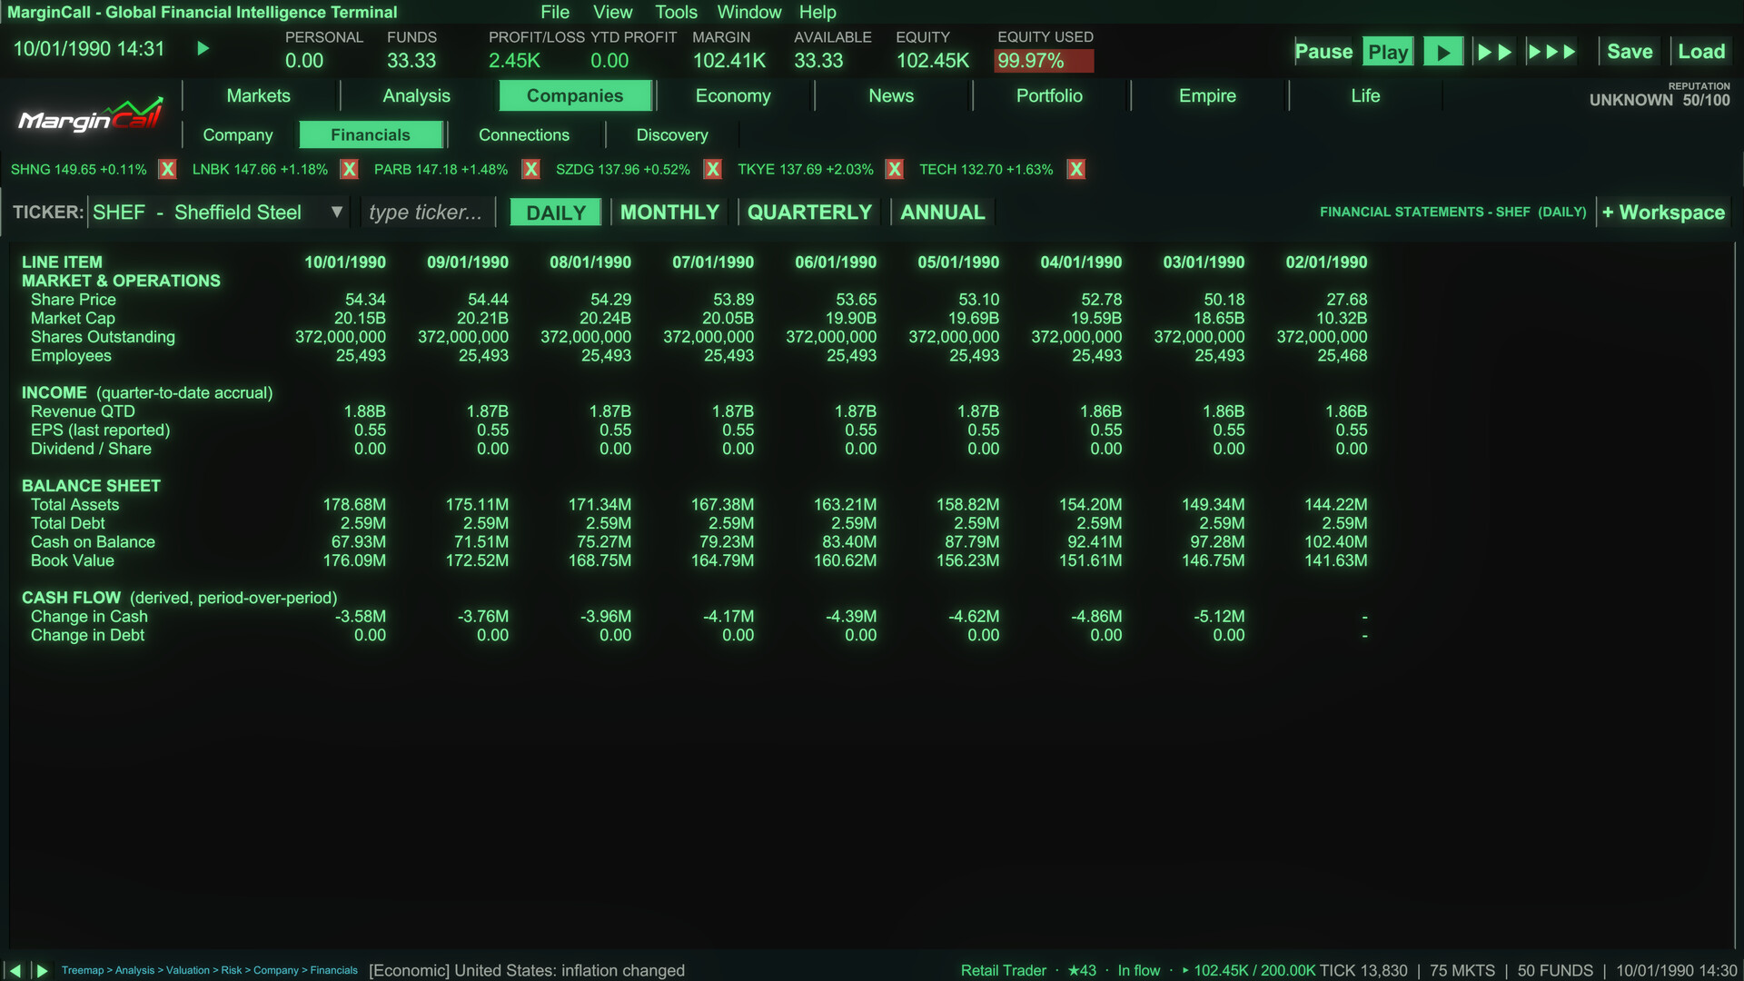
Task: Open the Economy tab
Action: click(x=733, y=95)
